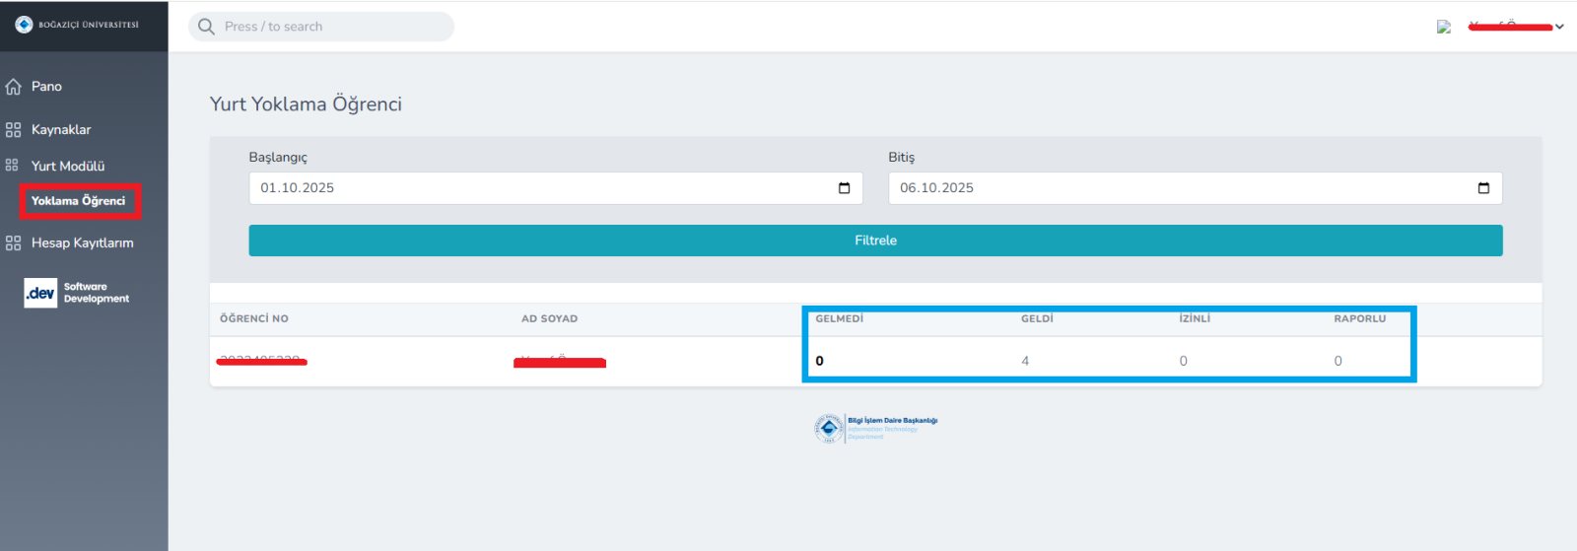Click the search magnifier icon
This screenshot has height=551, width=1577.
pyautogui.click(x=206, y=27)
